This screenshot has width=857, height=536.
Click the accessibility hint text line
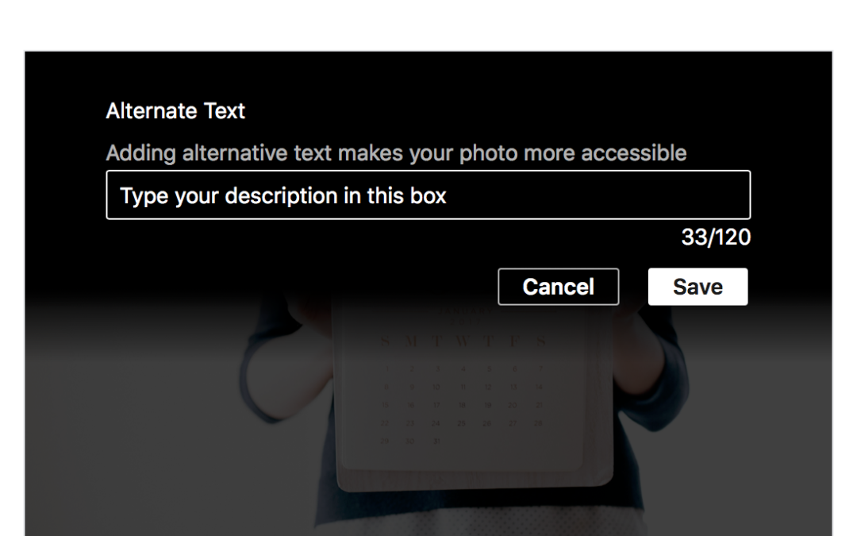tap(396, 152)
